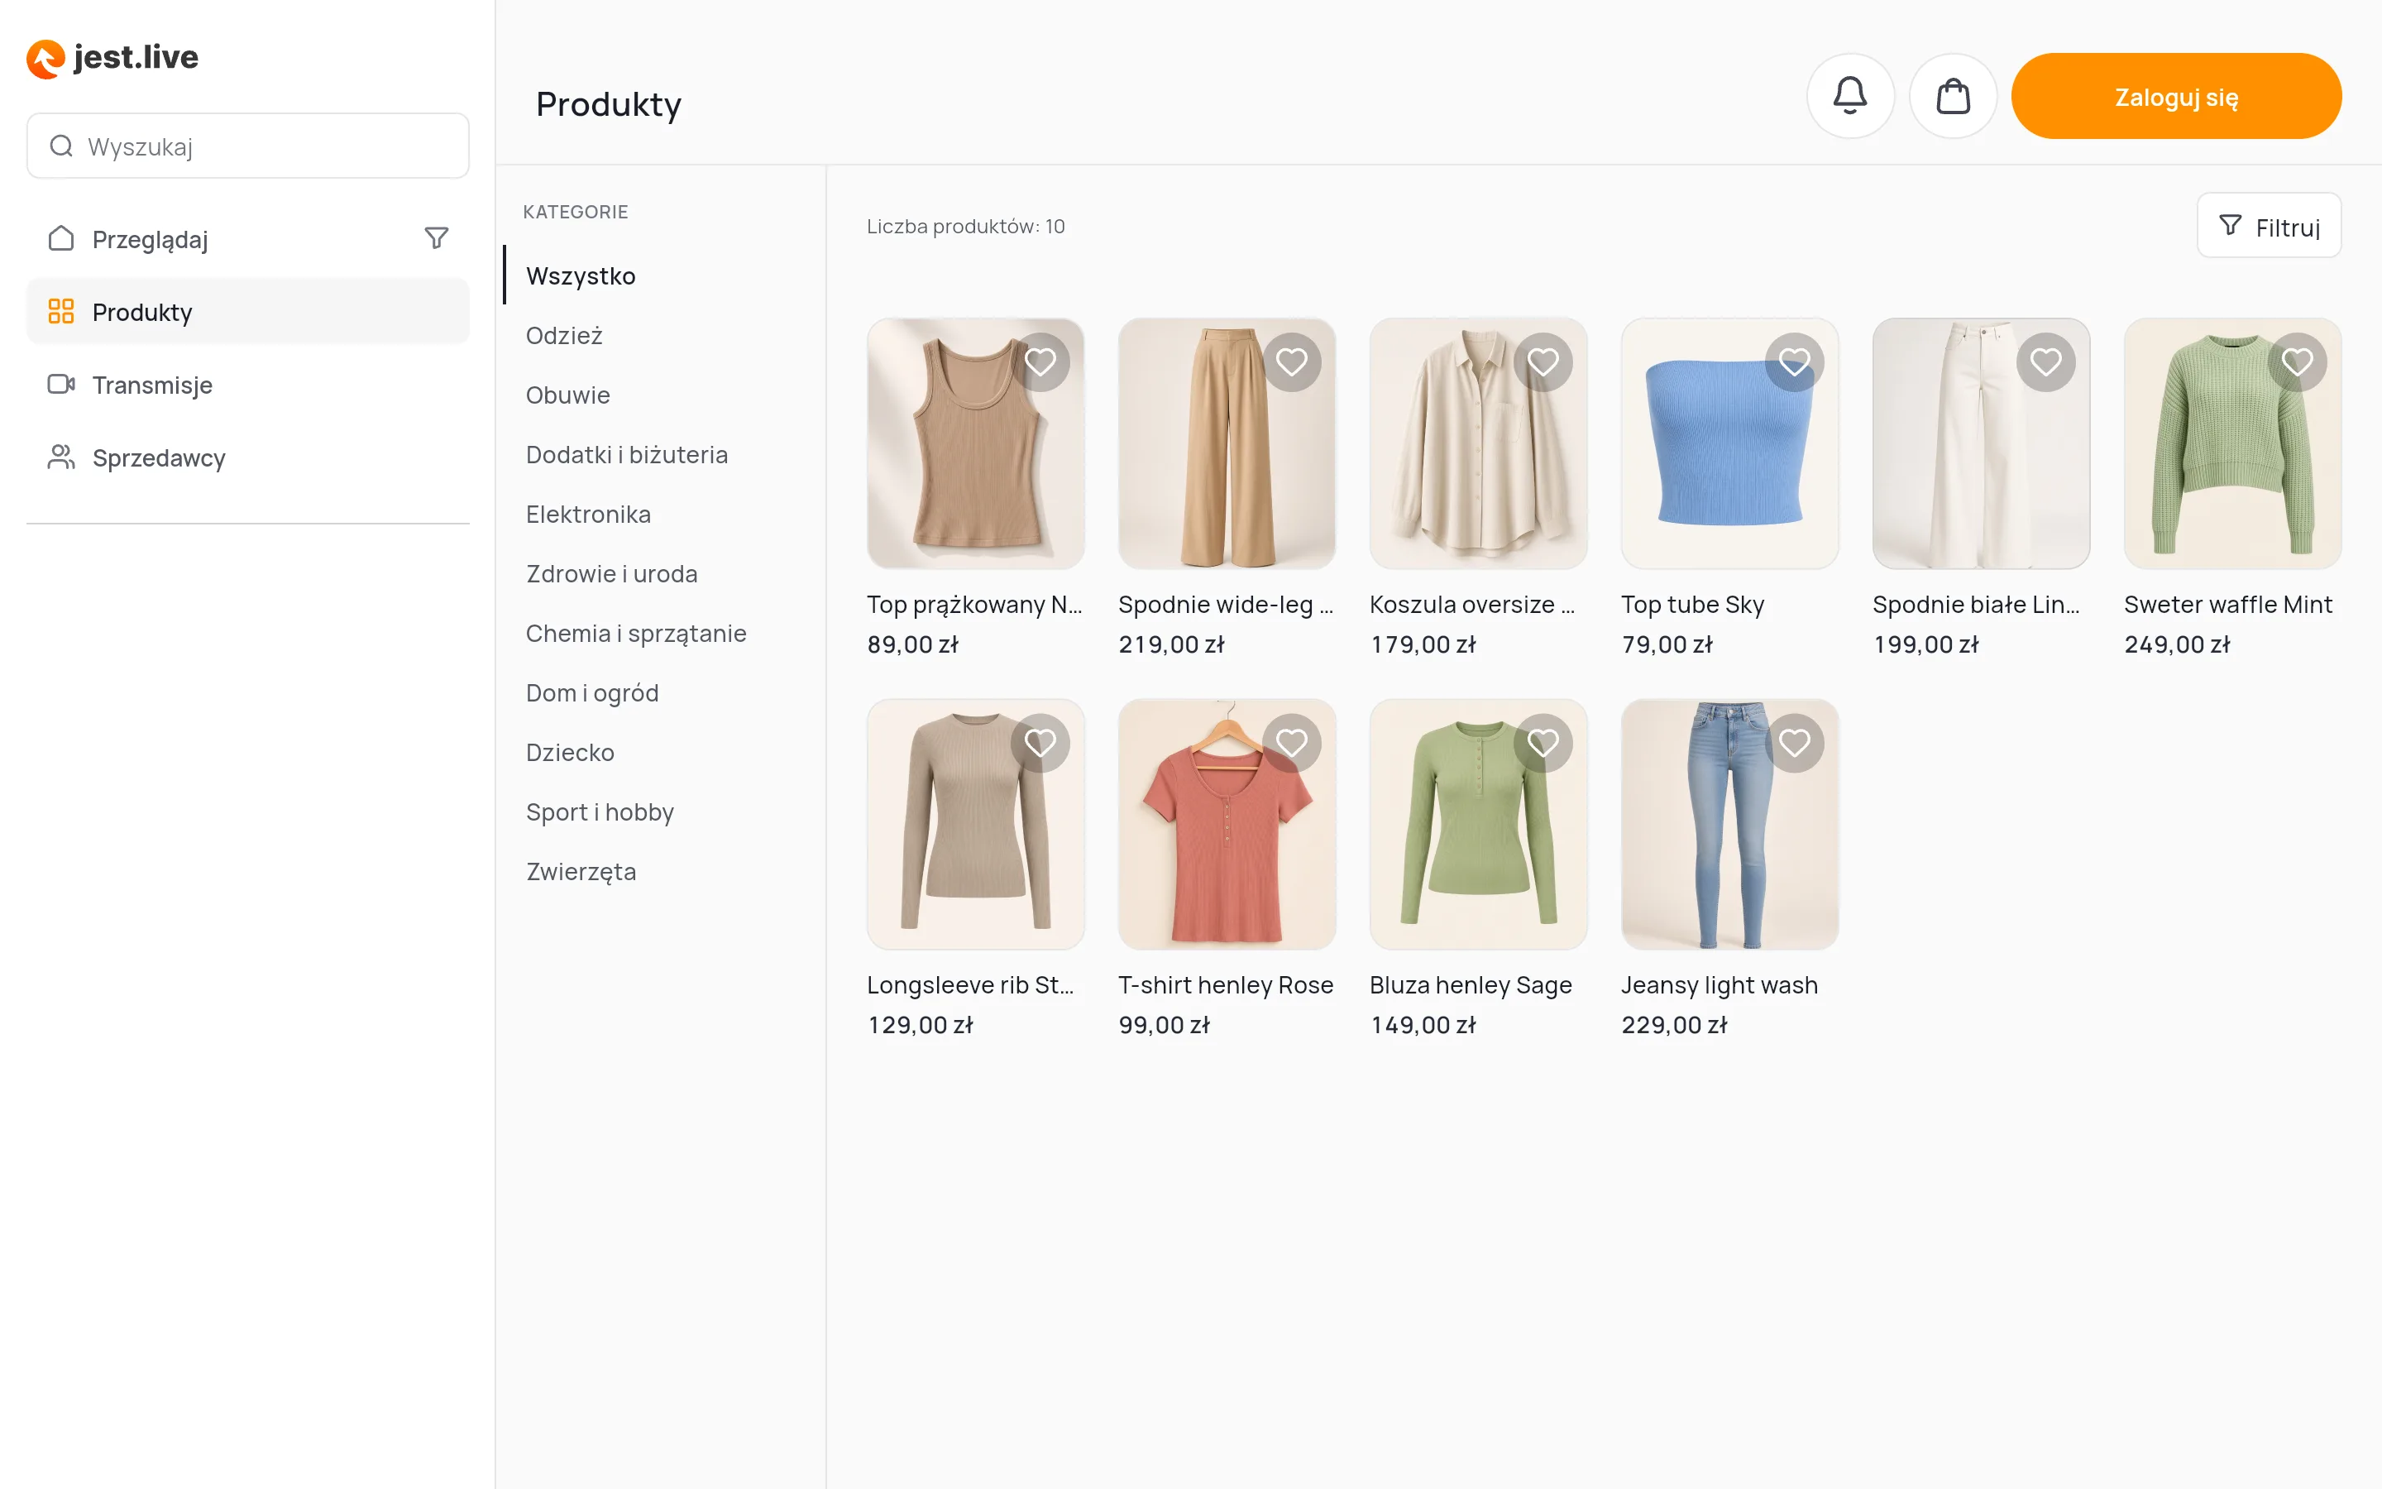Open Transmisje in the sidebar
This screenshot has height=1489, width=2382.
coord(248,385)
